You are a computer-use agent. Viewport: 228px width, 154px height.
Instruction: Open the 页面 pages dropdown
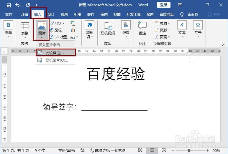tap(8, 29)
